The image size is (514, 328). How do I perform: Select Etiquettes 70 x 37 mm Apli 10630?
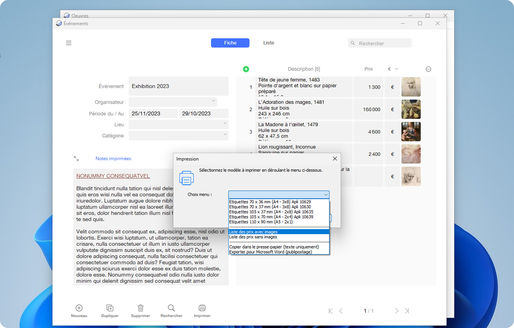279,207
